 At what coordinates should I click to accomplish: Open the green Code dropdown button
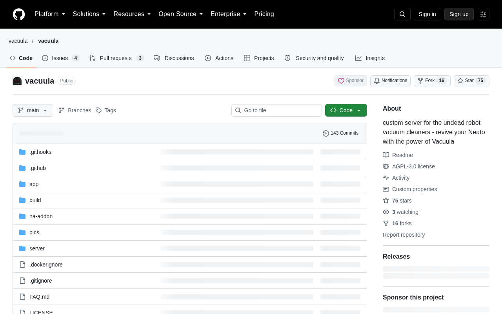346,110
